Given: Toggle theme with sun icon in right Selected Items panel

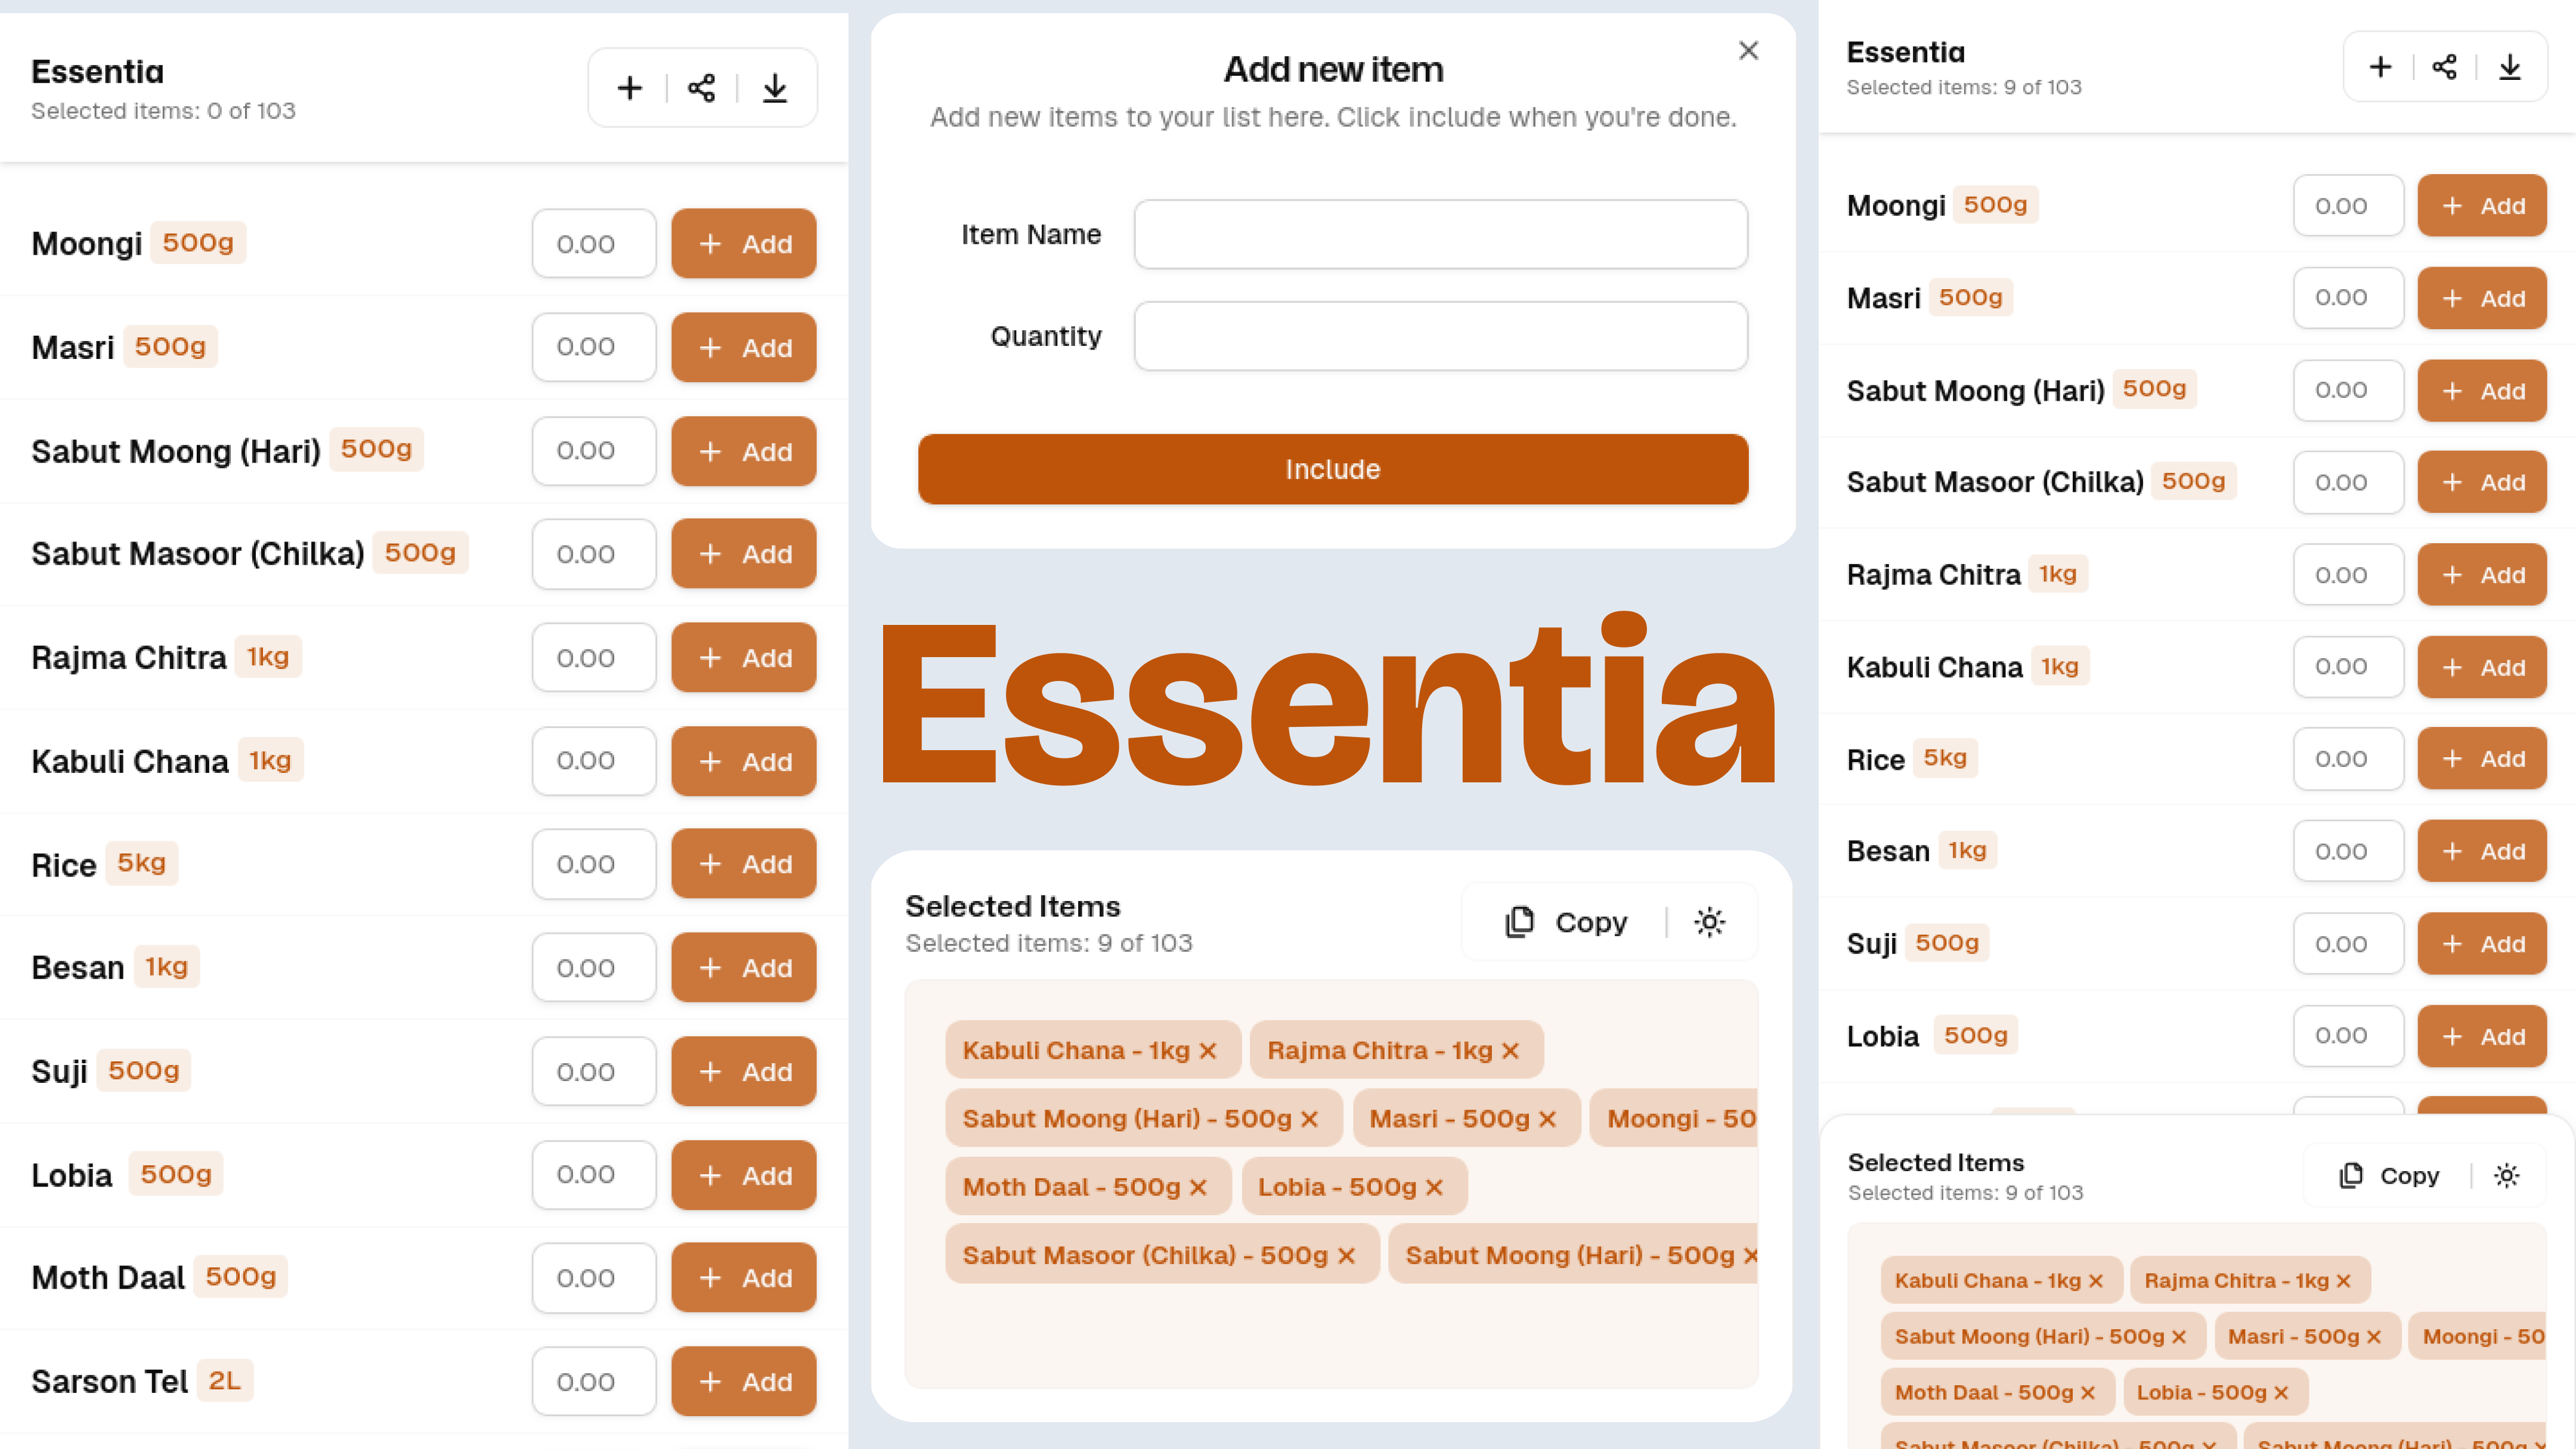Looking at the screenshot, I should [x=2506, y=1175].
